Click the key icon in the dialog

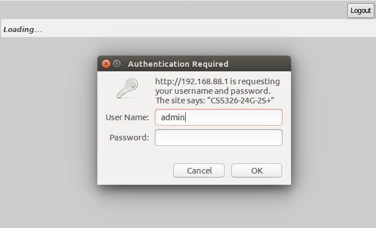click(127, 88)
